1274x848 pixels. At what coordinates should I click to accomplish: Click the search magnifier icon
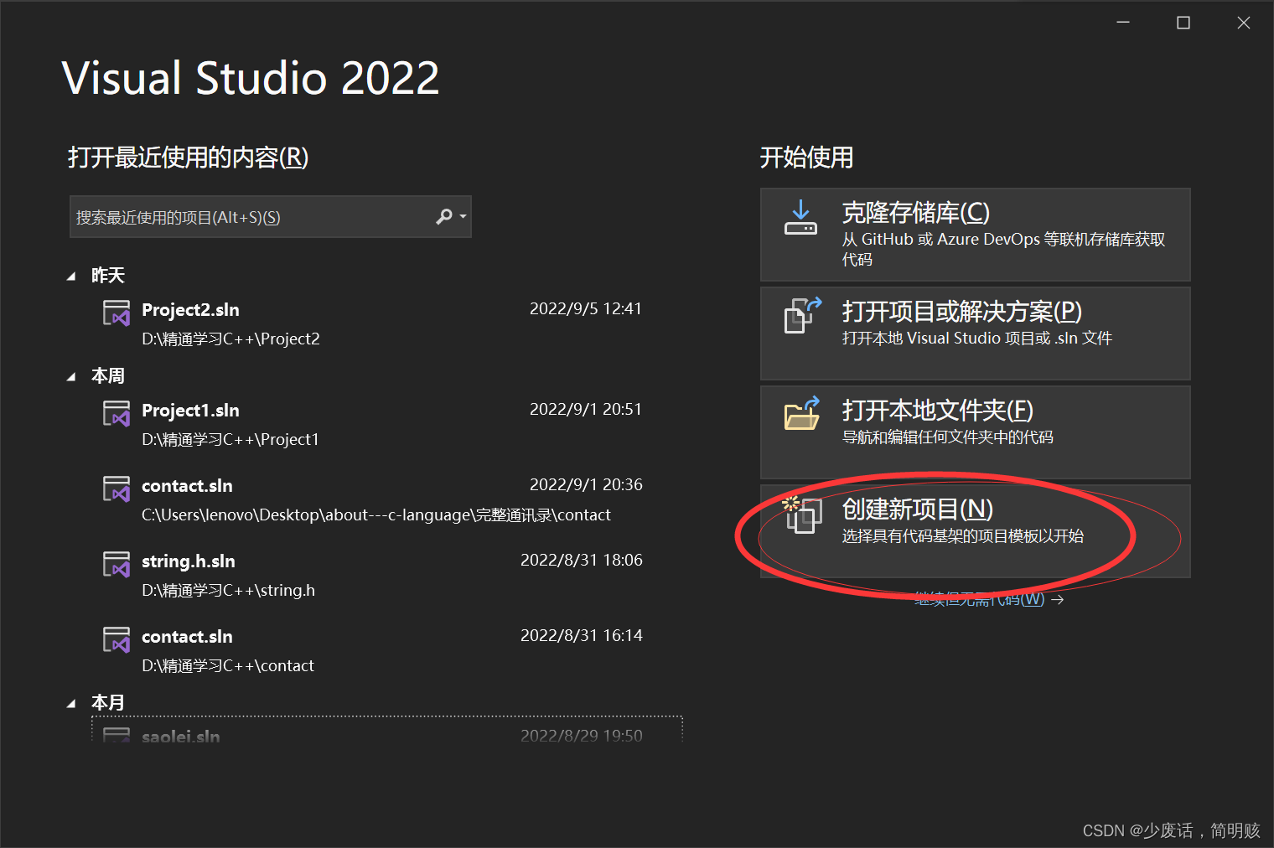coord(444,217)
